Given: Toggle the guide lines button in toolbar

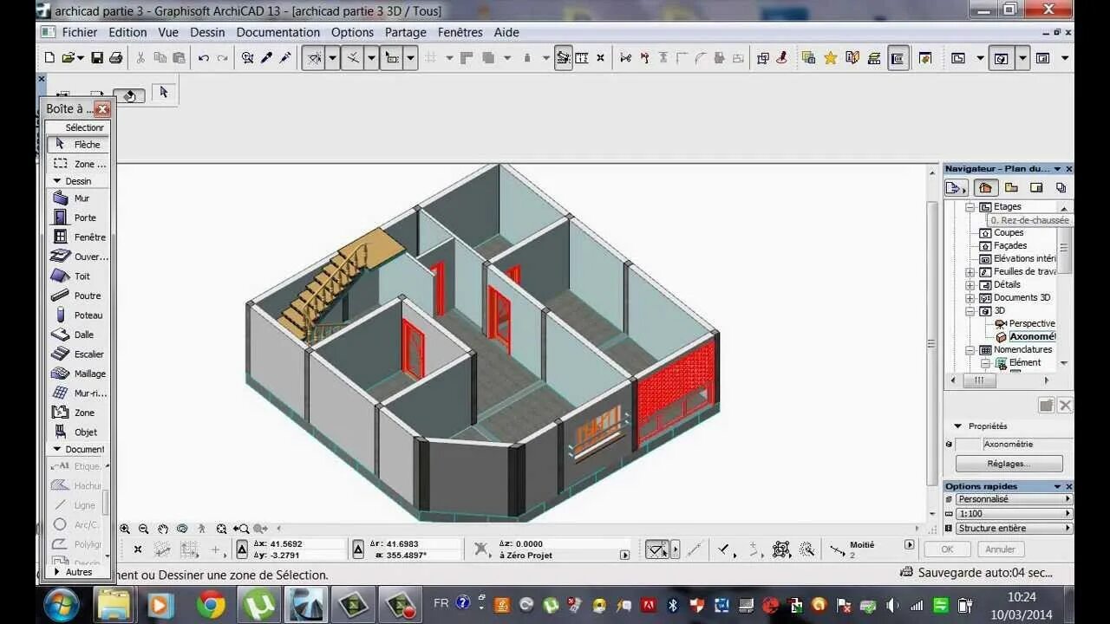Looking at the screenshot, I should tap(314, 58).
